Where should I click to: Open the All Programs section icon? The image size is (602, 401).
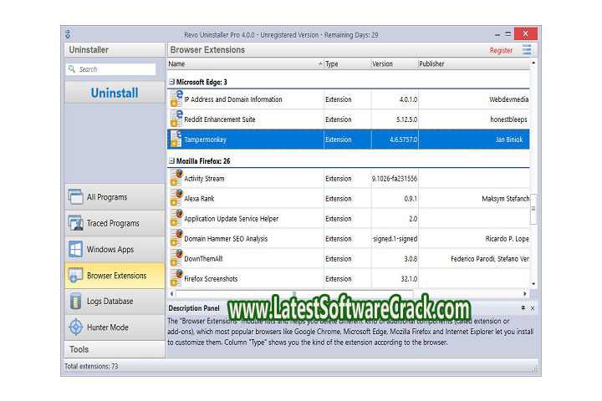[75, 197]
